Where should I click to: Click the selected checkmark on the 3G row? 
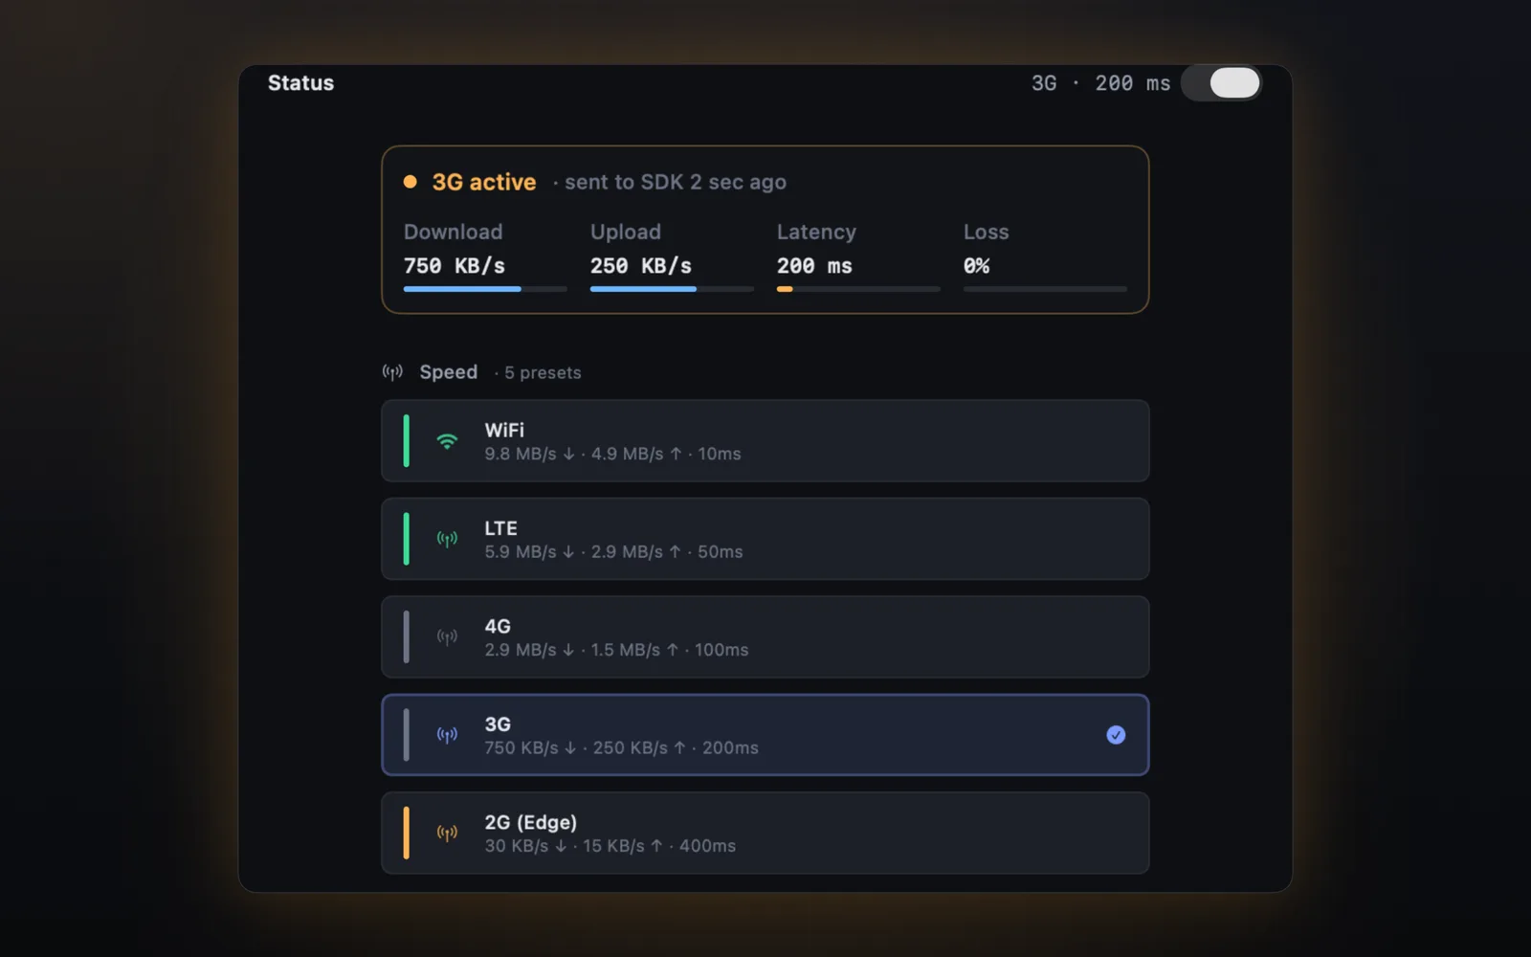(x=1116, y=735)
